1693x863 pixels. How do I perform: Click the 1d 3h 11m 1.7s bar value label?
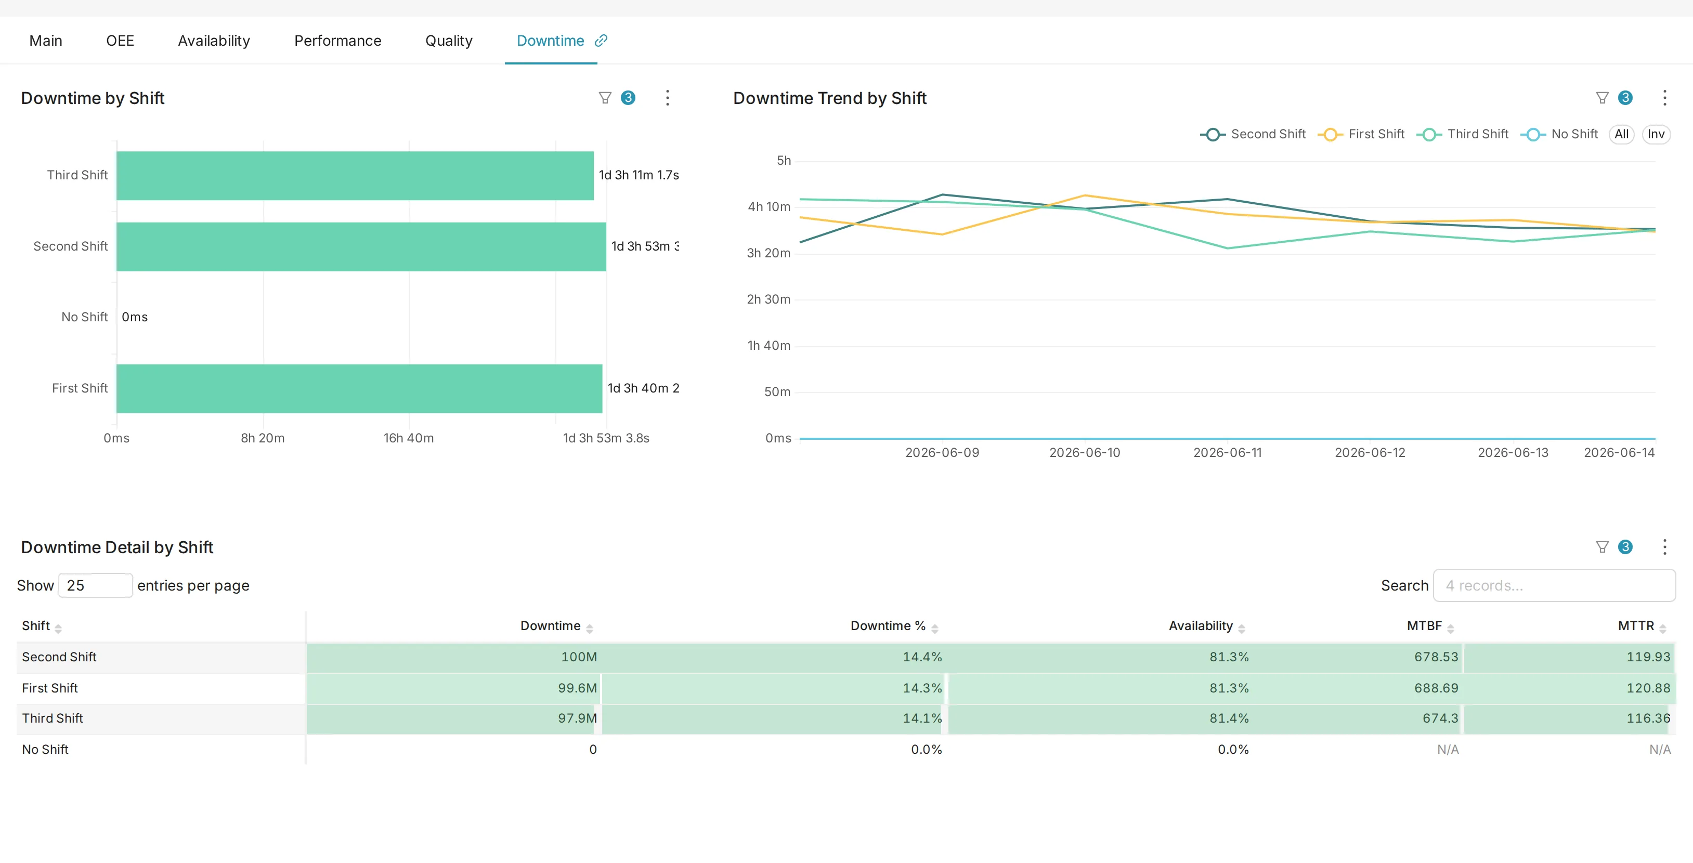[638, 175]
